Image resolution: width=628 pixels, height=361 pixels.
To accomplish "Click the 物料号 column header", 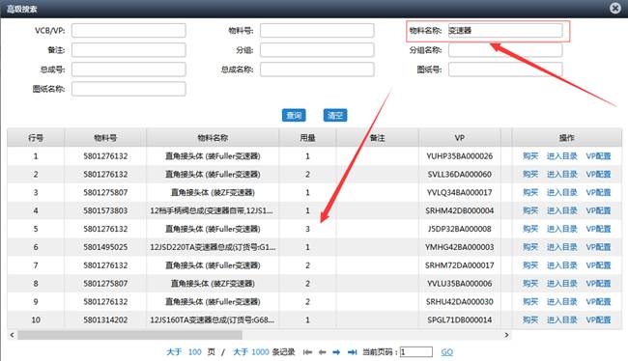I will (105, 138).
